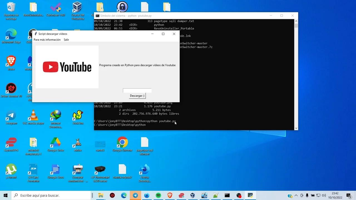Click the YouTube logo in the script window

pos(67,67)
